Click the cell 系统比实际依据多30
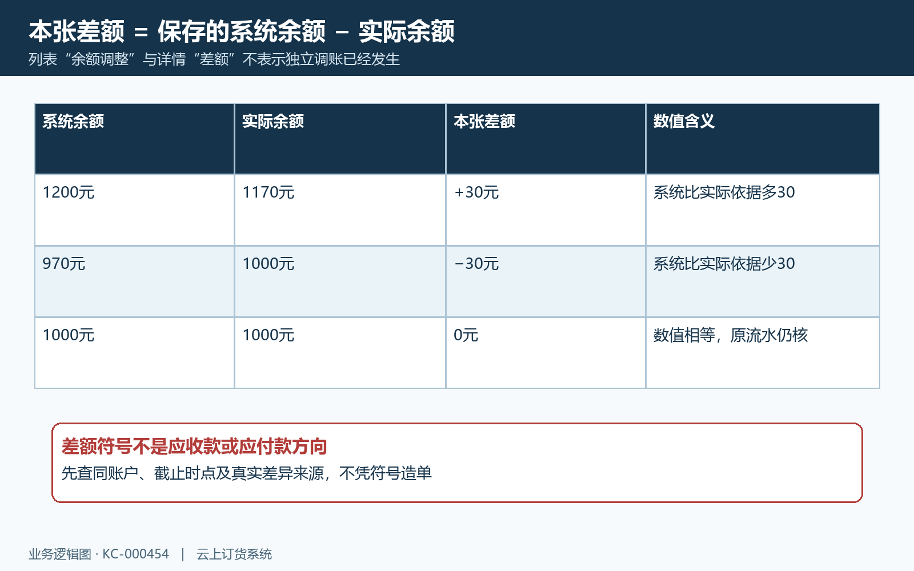The image size is (914, 571). point(763,210)
